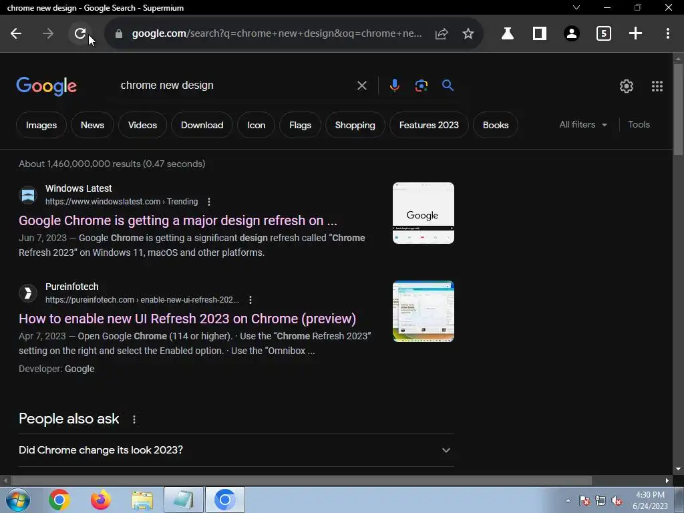Open a new tab with the plus icon
Viewport: 684px width, 513px height.
pos(636,33)
